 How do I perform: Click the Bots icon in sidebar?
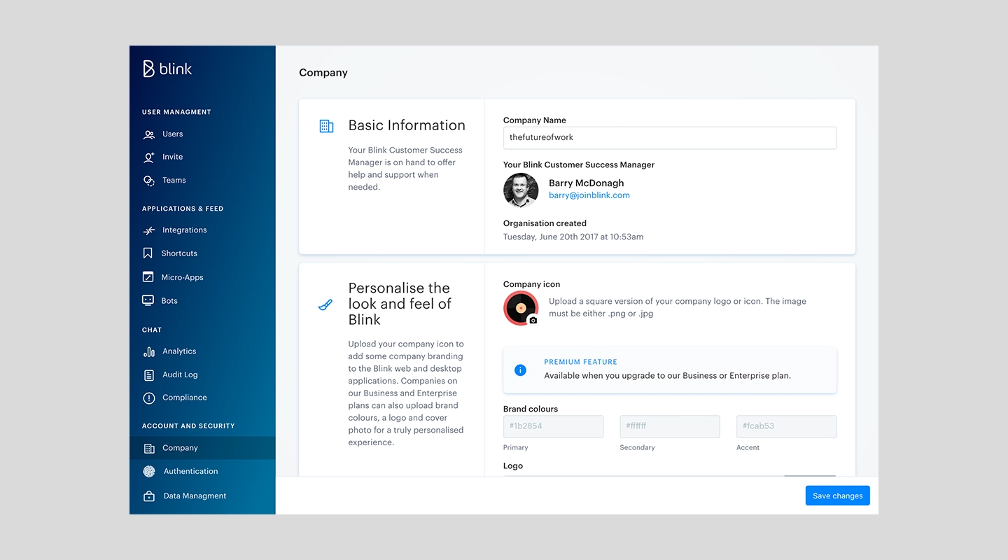148,301
